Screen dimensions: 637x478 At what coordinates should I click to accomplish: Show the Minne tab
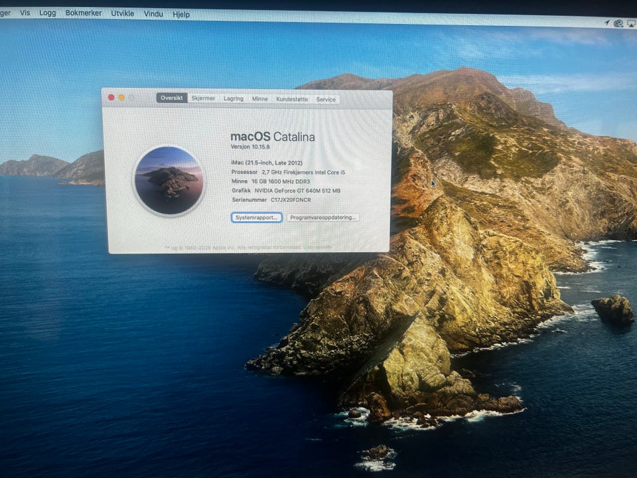click(x=260, y=99)
